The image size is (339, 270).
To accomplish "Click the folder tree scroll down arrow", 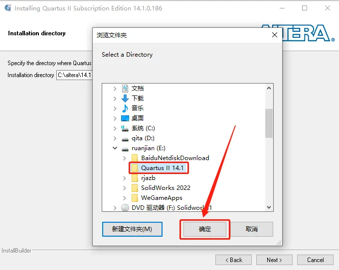I will (x=269, y=207).
